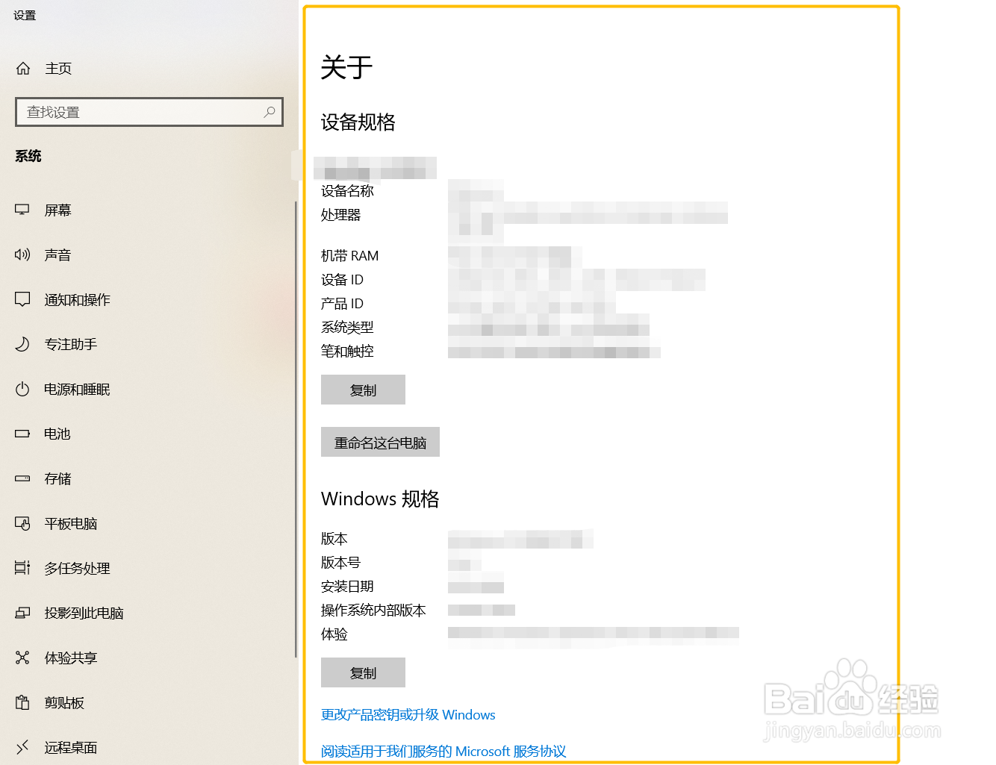Viewport: 996px width, 765px height.
Task: Open 更改产品密钥或升级 Windows link
Action: 408,715
